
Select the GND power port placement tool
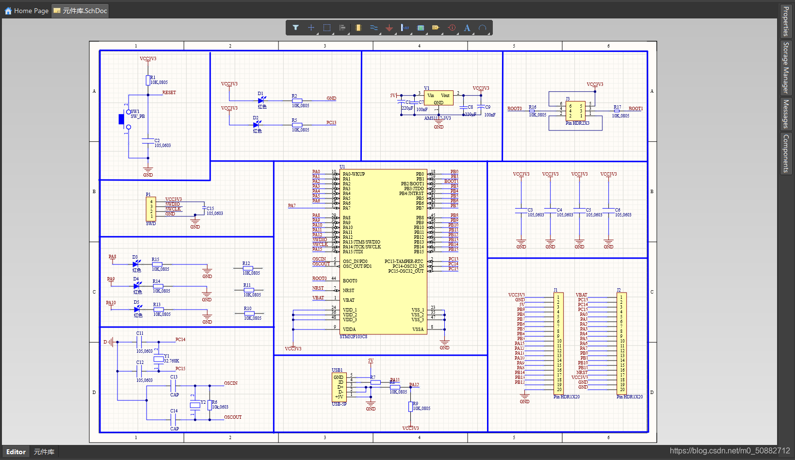click(389, 28)
